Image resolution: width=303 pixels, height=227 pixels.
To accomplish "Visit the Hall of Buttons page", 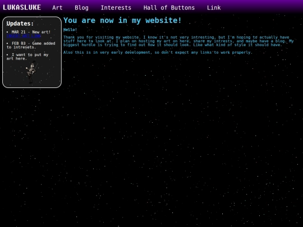I will tap(169, 7).
